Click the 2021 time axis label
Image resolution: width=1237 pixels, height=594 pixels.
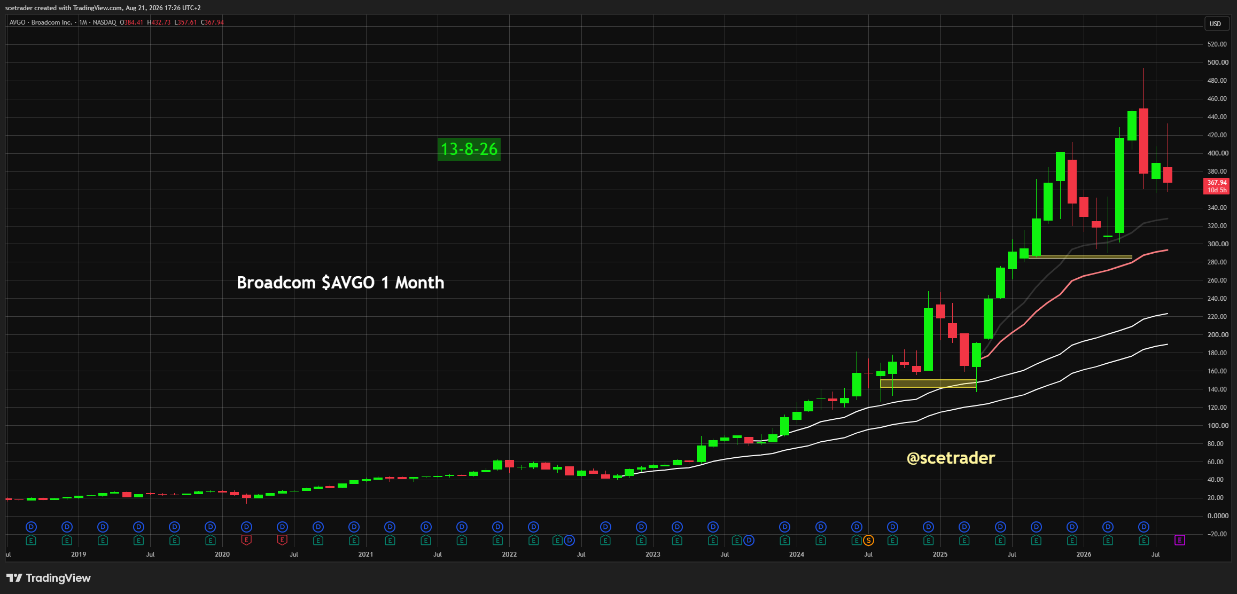[366, 554]
